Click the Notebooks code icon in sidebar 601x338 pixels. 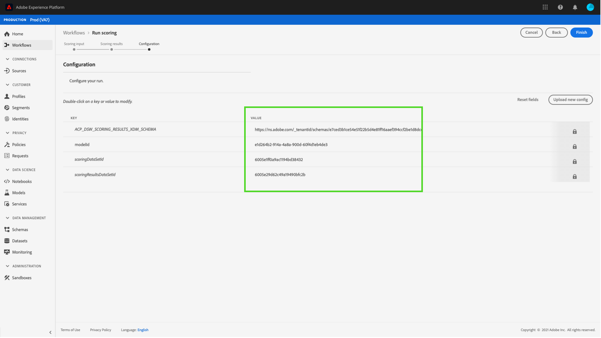click(7, 182)
